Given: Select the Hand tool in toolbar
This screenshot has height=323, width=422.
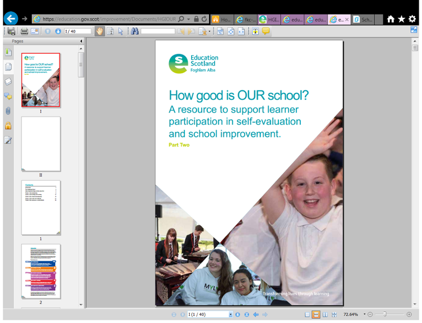Looking at the screenshot, I should tap(100, 32).
